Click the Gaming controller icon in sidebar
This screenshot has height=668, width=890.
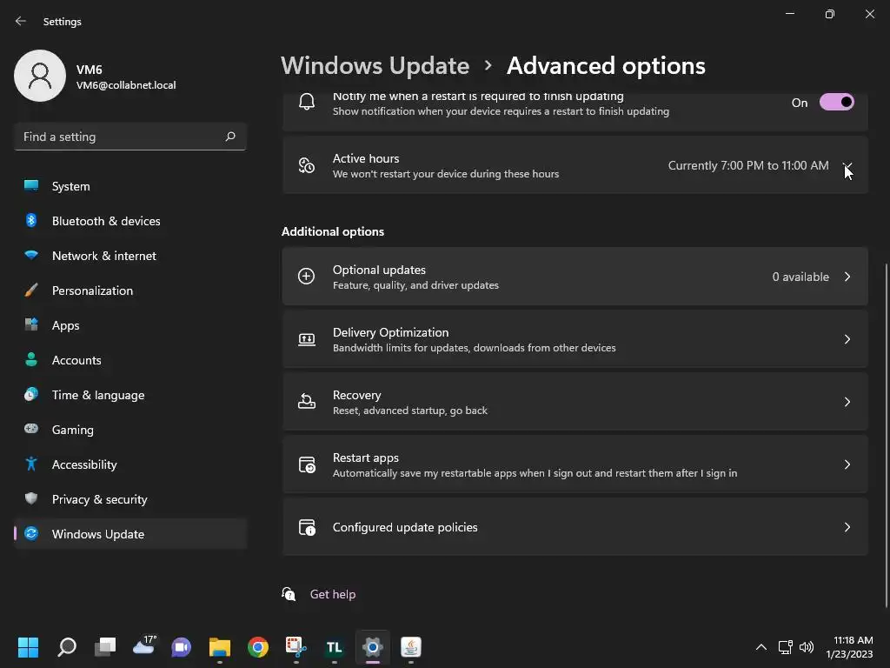[x=31, y=429]
